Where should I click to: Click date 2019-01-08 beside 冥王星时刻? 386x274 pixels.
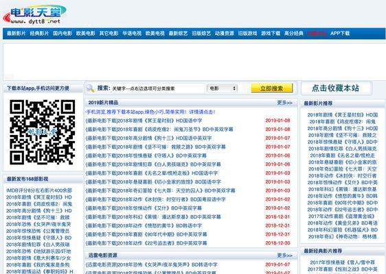click(277, 121)
